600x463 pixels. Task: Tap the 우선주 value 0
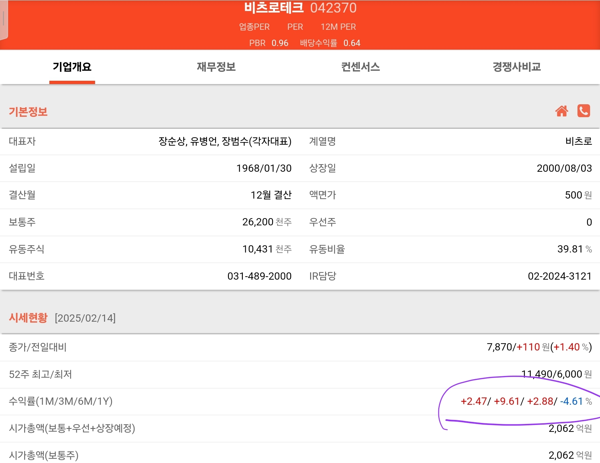point(589,222)
